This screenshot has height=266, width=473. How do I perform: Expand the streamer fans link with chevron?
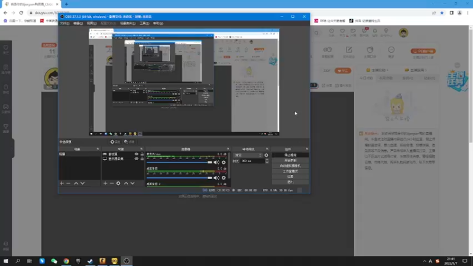point(377,70)
